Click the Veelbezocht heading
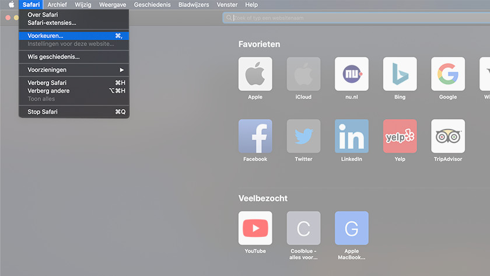 [x=263, y=198]
